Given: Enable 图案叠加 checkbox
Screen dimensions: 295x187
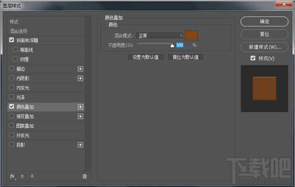Looking at the screenshot, I should (11, 125).
